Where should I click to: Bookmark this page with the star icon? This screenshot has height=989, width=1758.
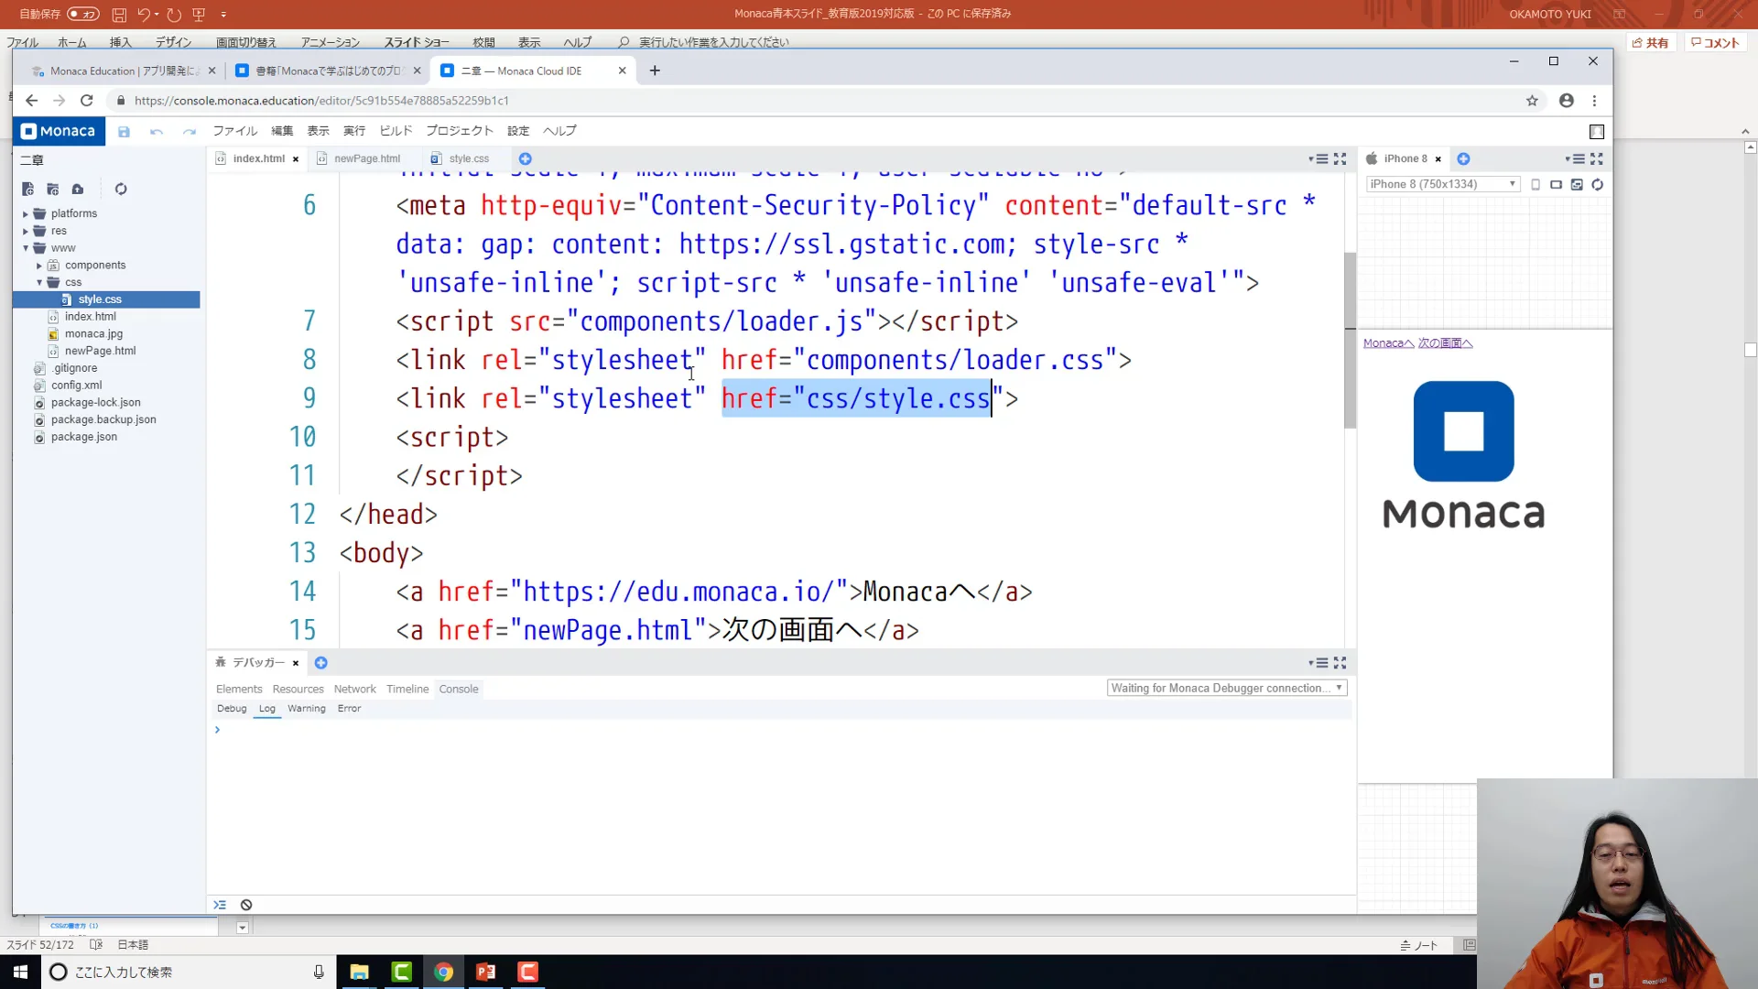(x=1532, y=101)
